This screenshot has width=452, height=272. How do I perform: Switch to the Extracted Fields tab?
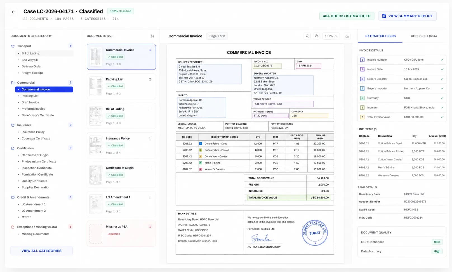pyautogui.click(x=380, y=36)
